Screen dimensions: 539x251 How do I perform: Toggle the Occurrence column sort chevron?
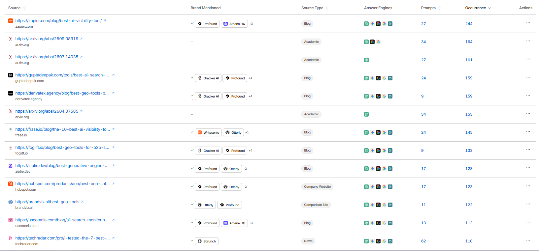[489, 8]
